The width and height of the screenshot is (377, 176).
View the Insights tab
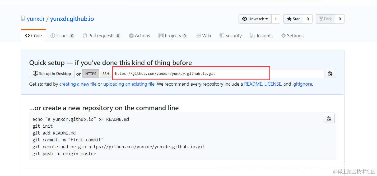coord(261,36)
